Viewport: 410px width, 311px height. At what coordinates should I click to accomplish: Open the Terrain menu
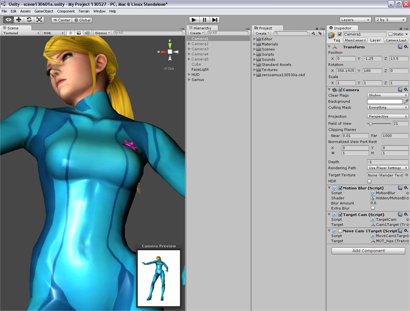[84, 11]
